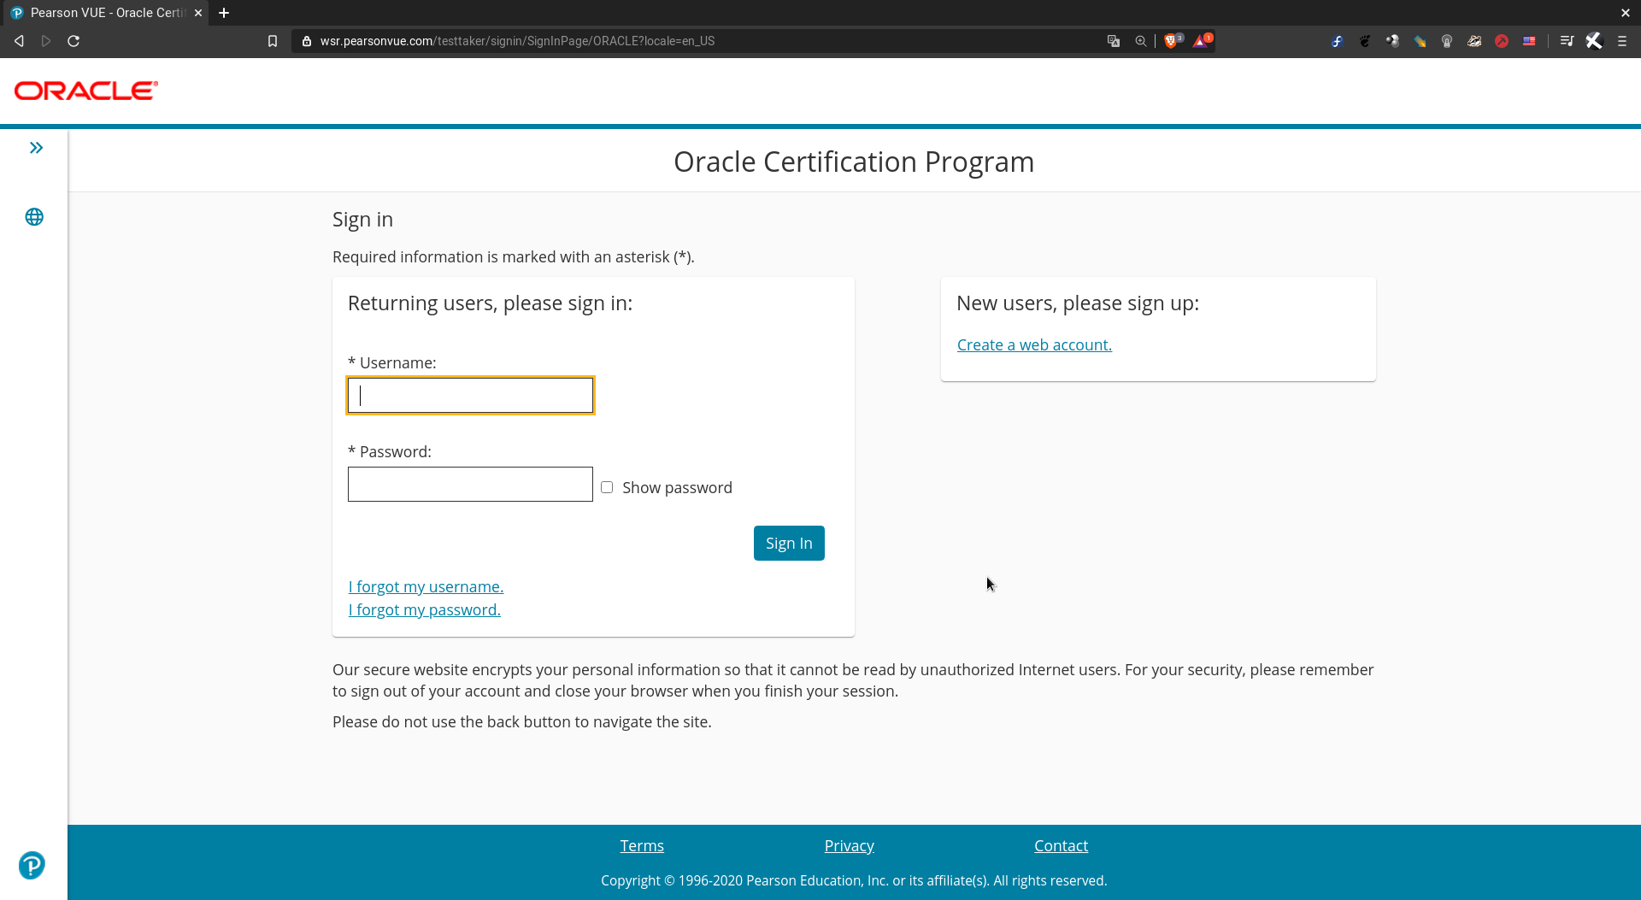
Task: Reload the current page
Action: pyautogui.click(x=74, y=41)
